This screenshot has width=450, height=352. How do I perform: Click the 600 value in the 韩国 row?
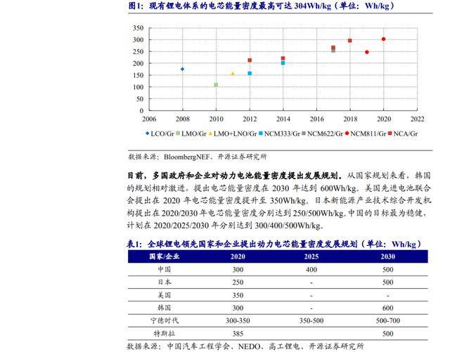387,308
